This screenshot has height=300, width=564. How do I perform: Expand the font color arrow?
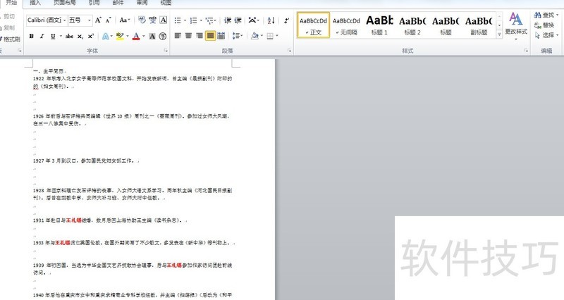click(x=144, y=37)
